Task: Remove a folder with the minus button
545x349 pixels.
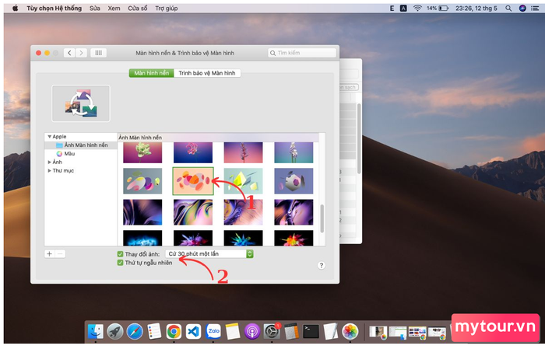Action: pyautogui.click(x=60, y=254)
